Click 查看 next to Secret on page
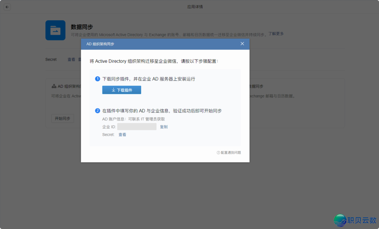379x229 pixels. click(x=71, y=59)
